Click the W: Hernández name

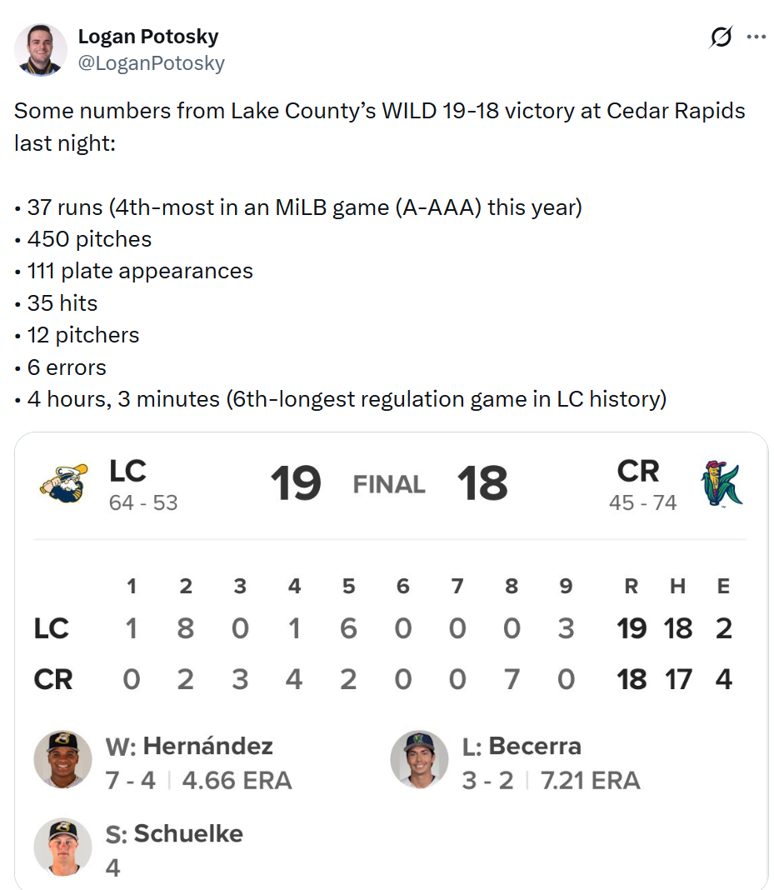(x=189, y=746)
